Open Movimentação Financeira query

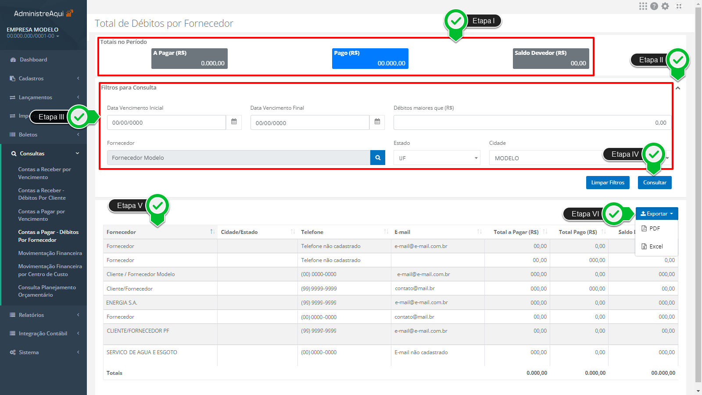pos(50,253)
